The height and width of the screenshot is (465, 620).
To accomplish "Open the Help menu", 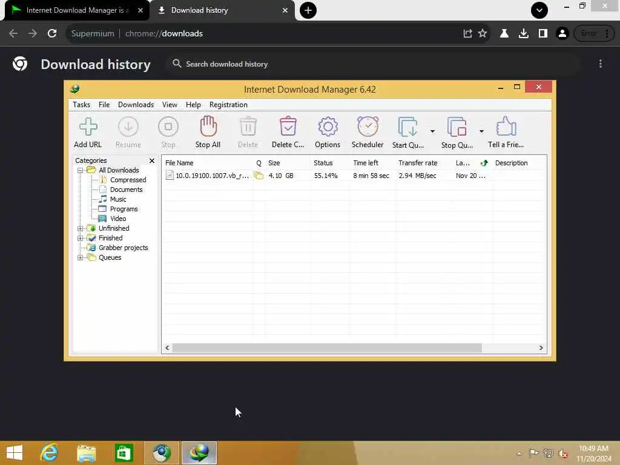I will [x=193, y=105].
